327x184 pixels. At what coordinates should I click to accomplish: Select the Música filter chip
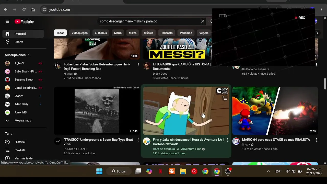pos(148,33)
